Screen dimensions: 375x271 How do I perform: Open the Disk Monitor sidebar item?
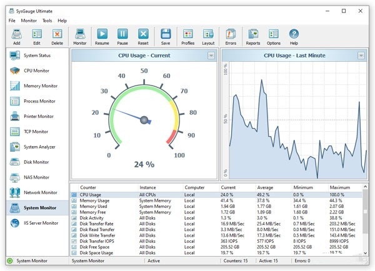[35, 162]
